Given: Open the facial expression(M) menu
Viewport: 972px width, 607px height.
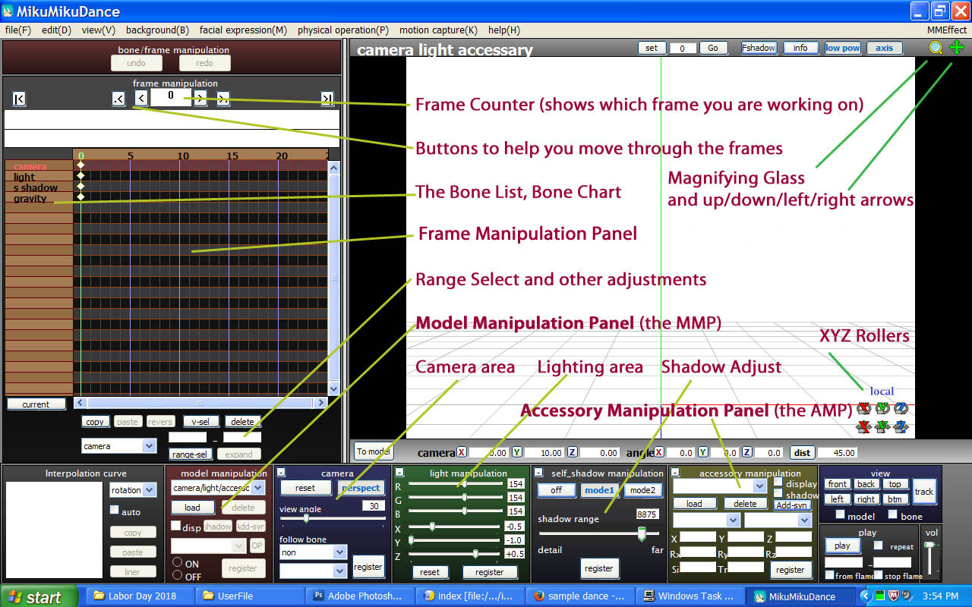Looking at the screenshot, I should coord(243,30).
